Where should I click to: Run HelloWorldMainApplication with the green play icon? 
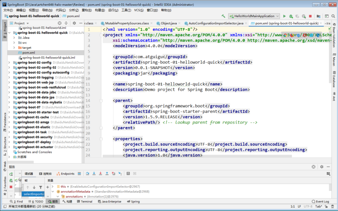coord(284,16)
